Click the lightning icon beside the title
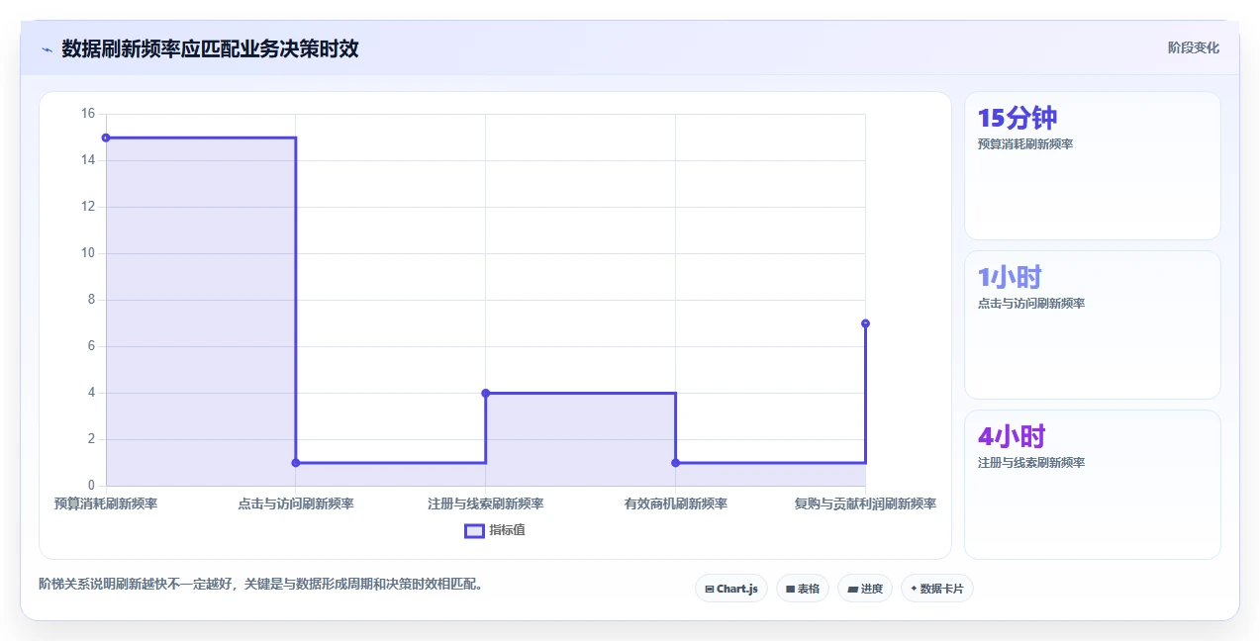 47,48
